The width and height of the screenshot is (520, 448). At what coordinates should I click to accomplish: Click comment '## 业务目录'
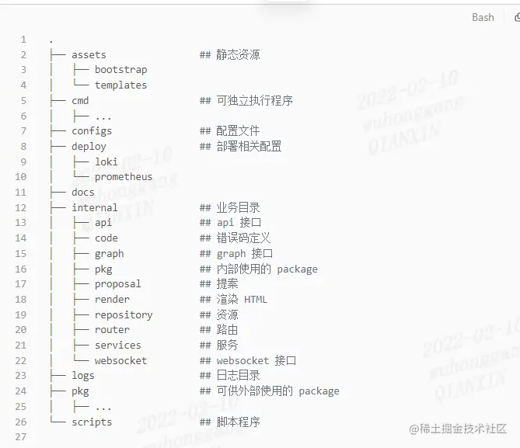click(x=229, y=207)
